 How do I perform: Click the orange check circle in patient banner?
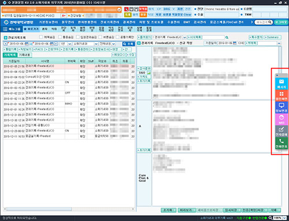click(x=119, y=9)
